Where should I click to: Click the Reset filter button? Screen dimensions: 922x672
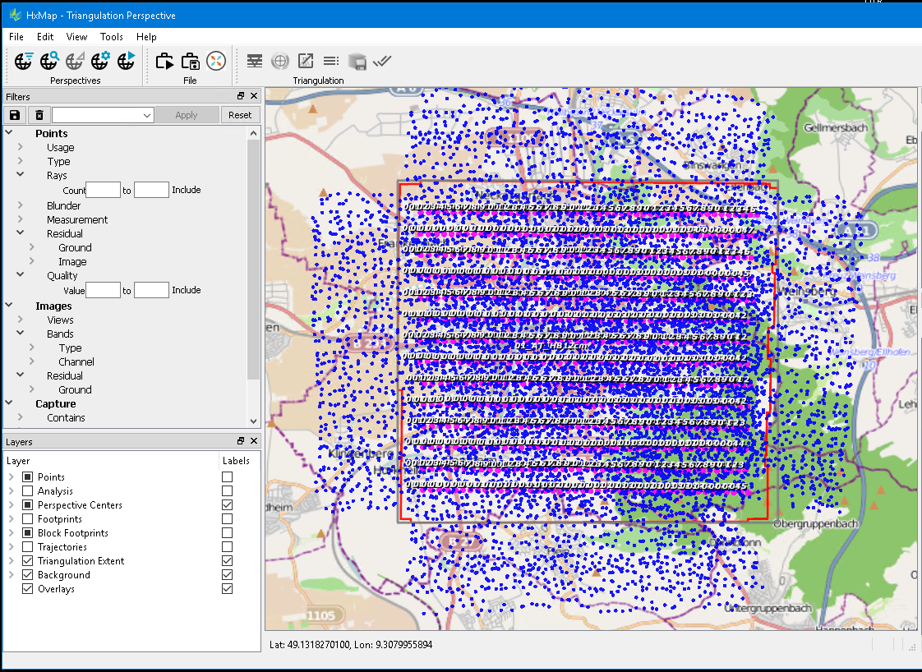pos(240,115)
